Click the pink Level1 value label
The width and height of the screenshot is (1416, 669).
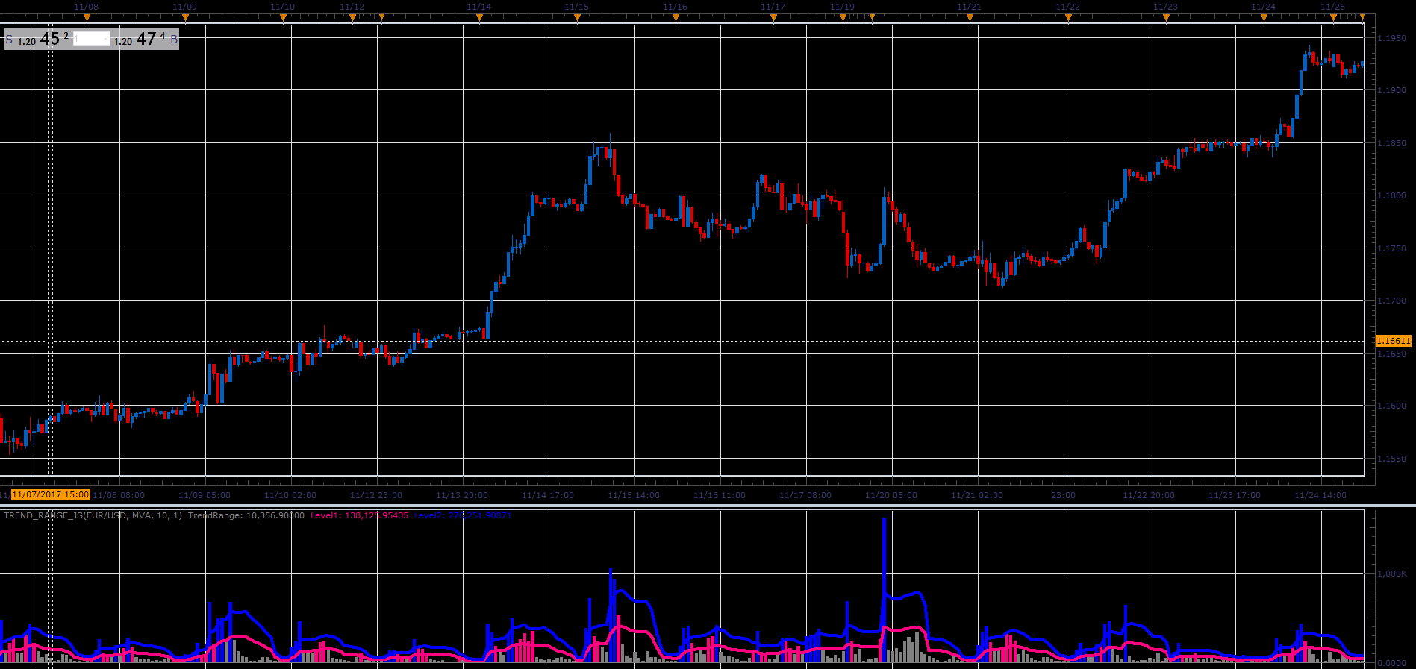point(360,515)
